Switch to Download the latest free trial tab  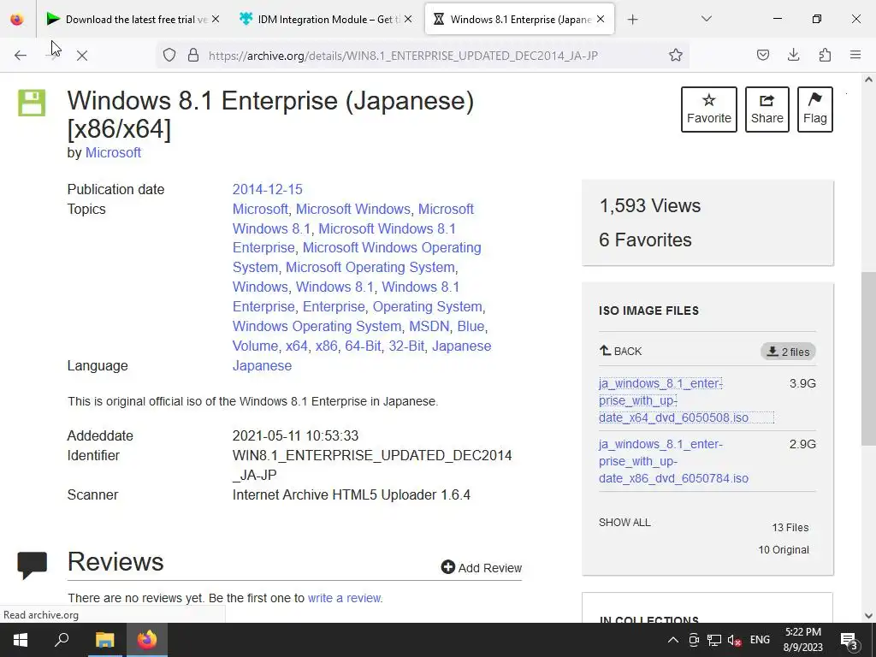[131, 20]
